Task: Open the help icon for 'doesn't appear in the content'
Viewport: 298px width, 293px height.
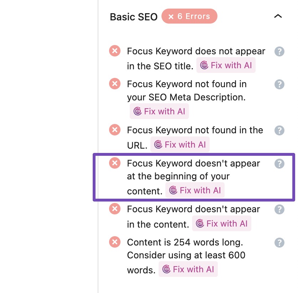Action: point(279,209)
